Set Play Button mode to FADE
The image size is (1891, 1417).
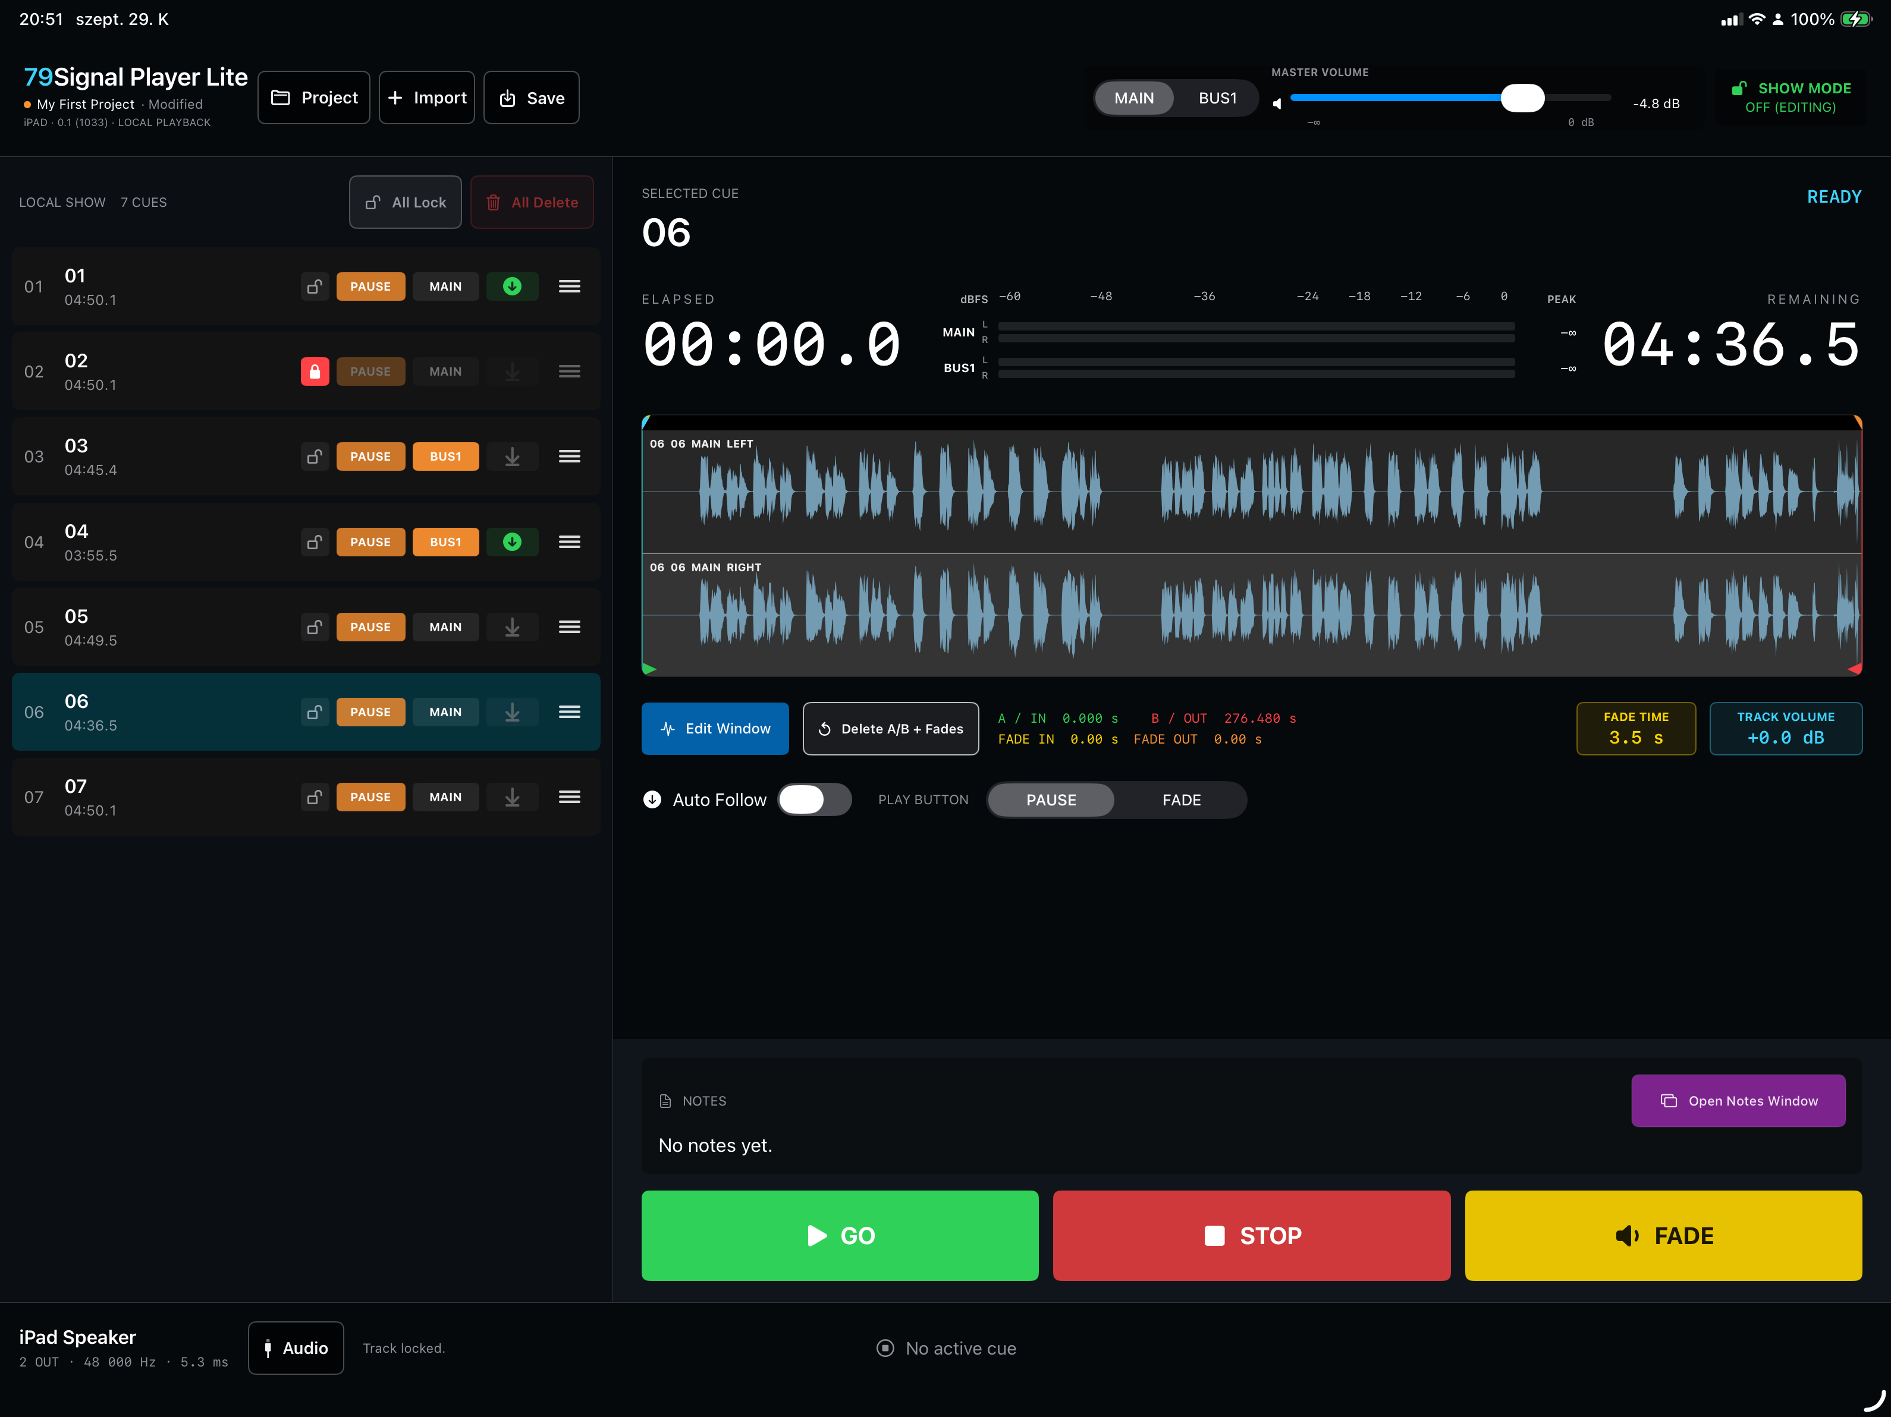coord(1182,800)
